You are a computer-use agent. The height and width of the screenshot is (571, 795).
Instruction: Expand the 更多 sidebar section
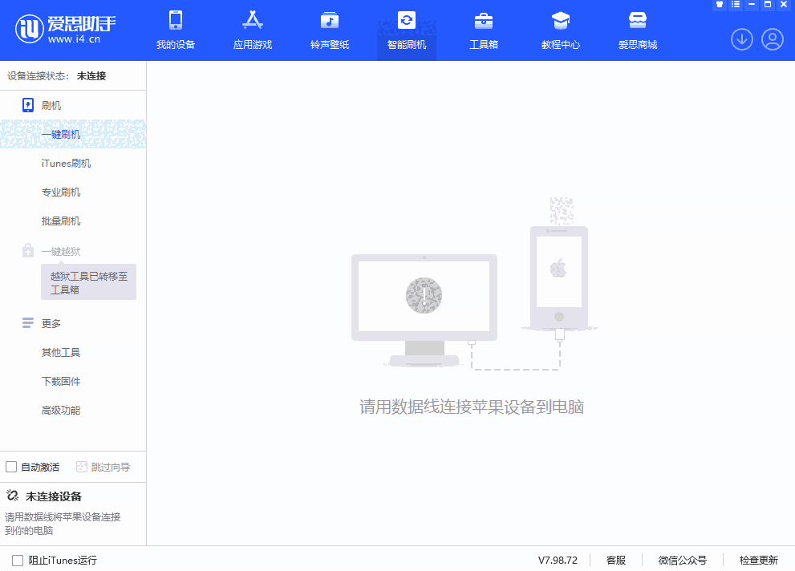51,323
